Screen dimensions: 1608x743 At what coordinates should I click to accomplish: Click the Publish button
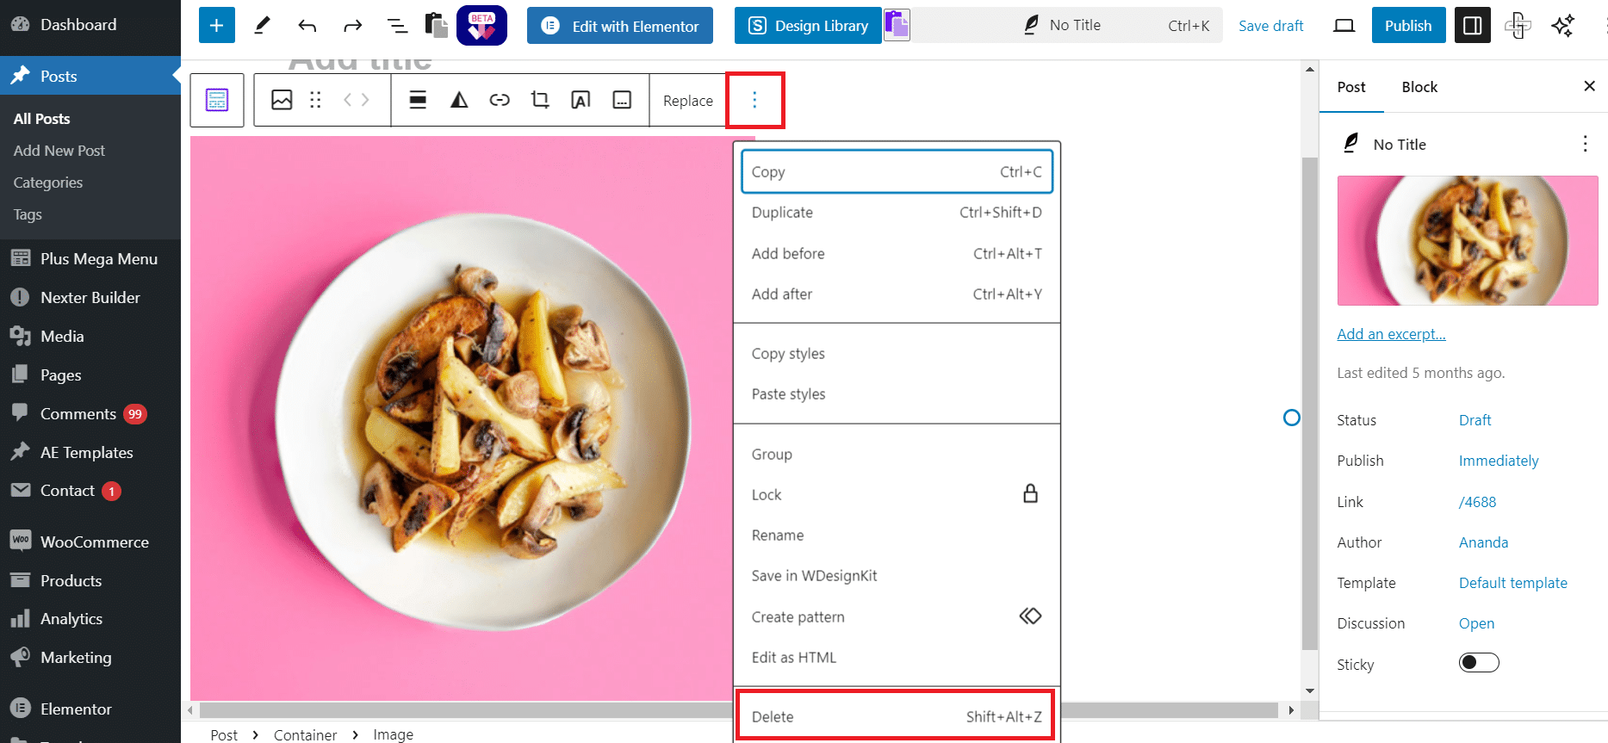click(x=1408, y=26)
